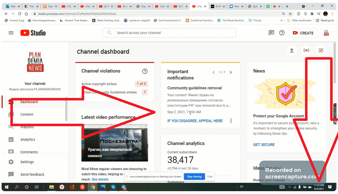Click the CREATE button
Image resolution: width=338 pixels, height=194 pixels.
[x=303, y=33]
